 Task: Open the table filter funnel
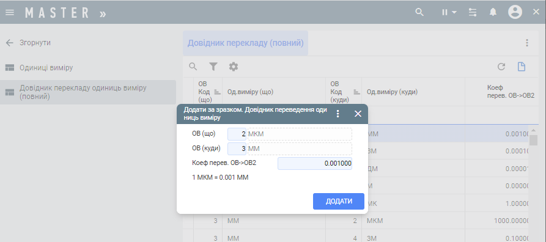tap(213, 67)
